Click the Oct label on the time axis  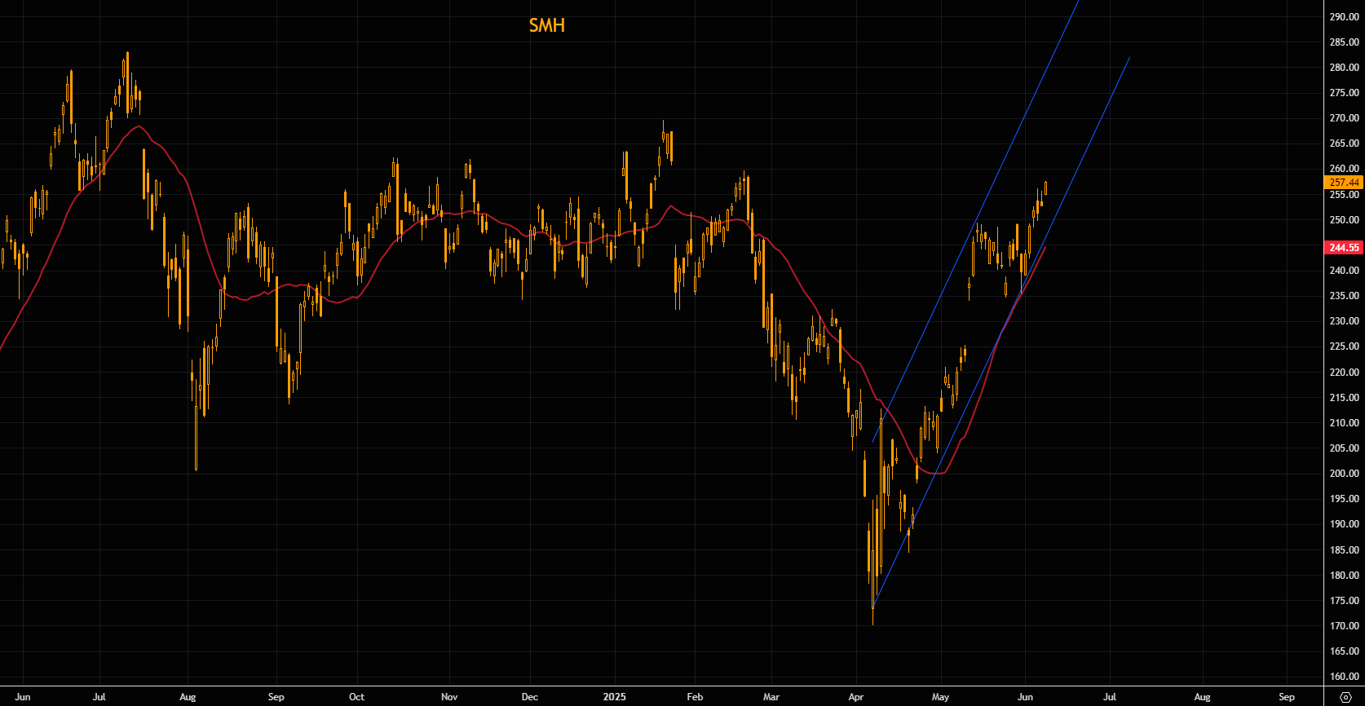356,697
